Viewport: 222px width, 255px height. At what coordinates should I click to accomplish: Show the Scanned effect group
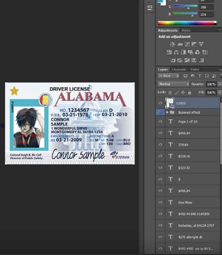160,112
